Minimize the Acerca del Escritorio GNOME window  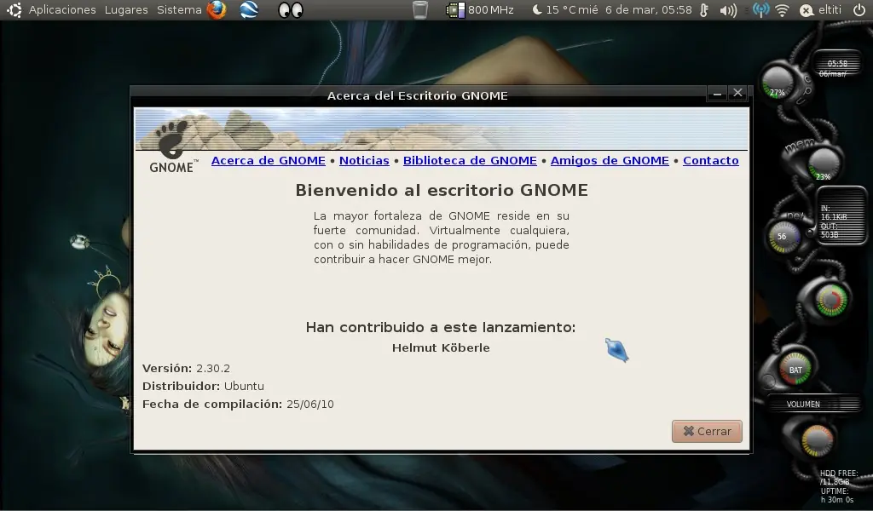[x=717, y=94]
